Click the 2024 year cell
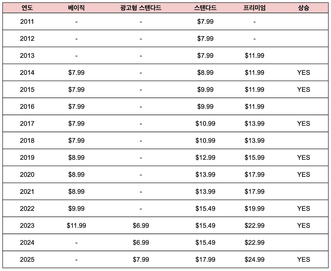 (x=27, y=243)
